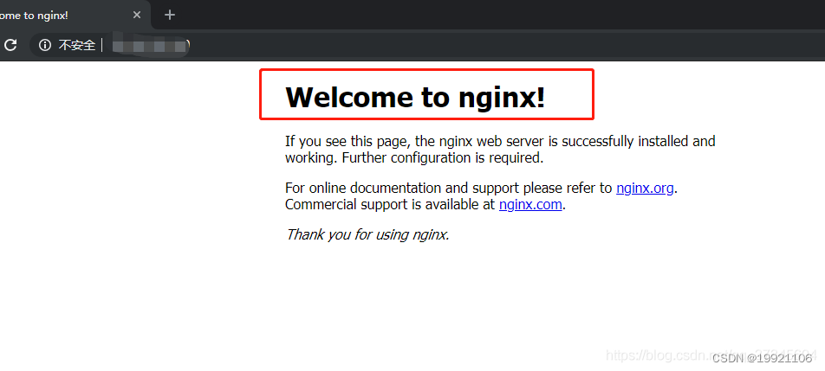The height and width of the screenshot is (371, 825).
Task: View site info for not secure warning
Action: point(45,45)
